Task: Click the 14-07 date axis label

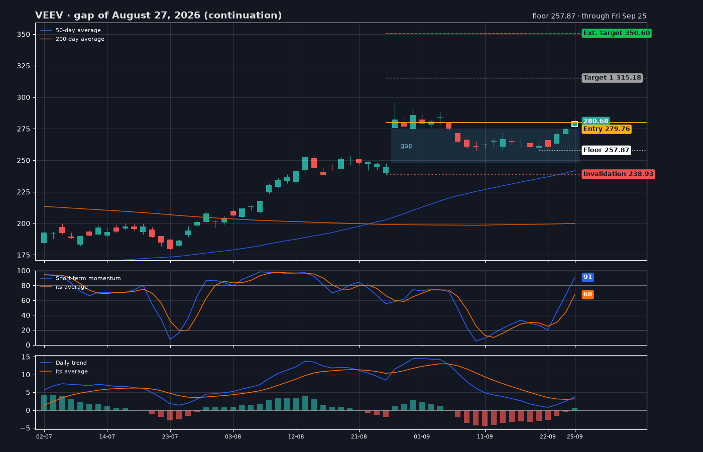Action: (107, 437)
